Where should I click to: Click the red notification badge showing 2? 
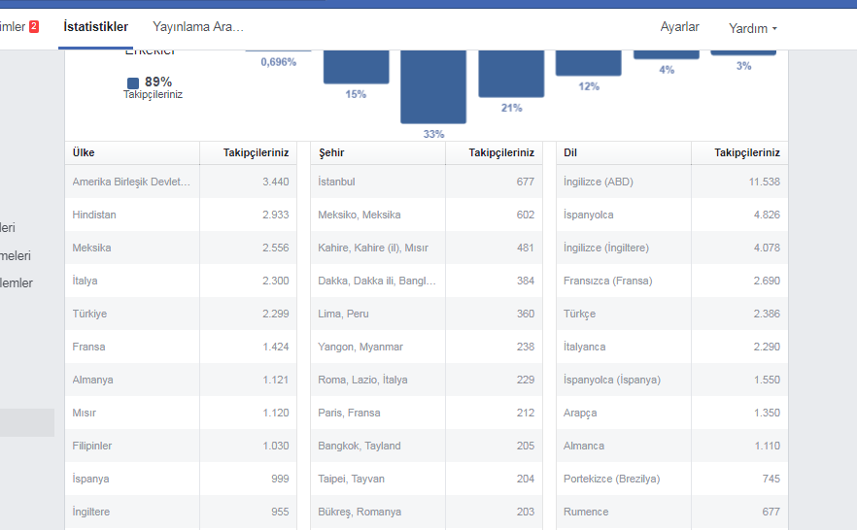(34, 26)
